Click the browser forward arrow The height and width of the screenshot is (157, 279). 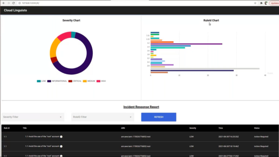tap(8, 3)
